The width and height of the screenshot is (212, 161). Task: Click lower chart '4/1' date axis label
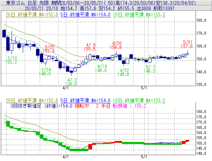tap(66, 157)
